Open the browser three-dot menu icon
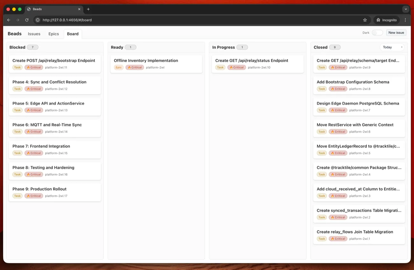The width and height of the screenshot is (414, 270). pyautogui.click(x=405, y=20)
